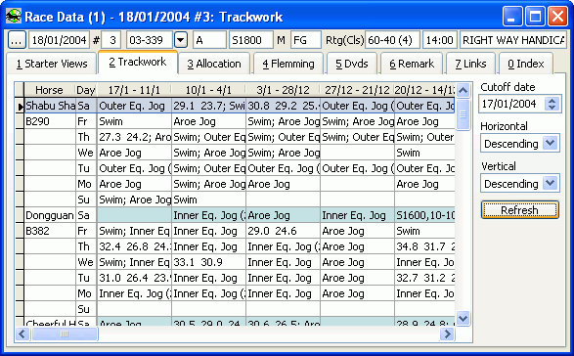The height and width of the screenshot is (356, 574).
Task: Expand the Horizontal Descending dropdown
Action: pyautogui.click(x=551, y=143)
